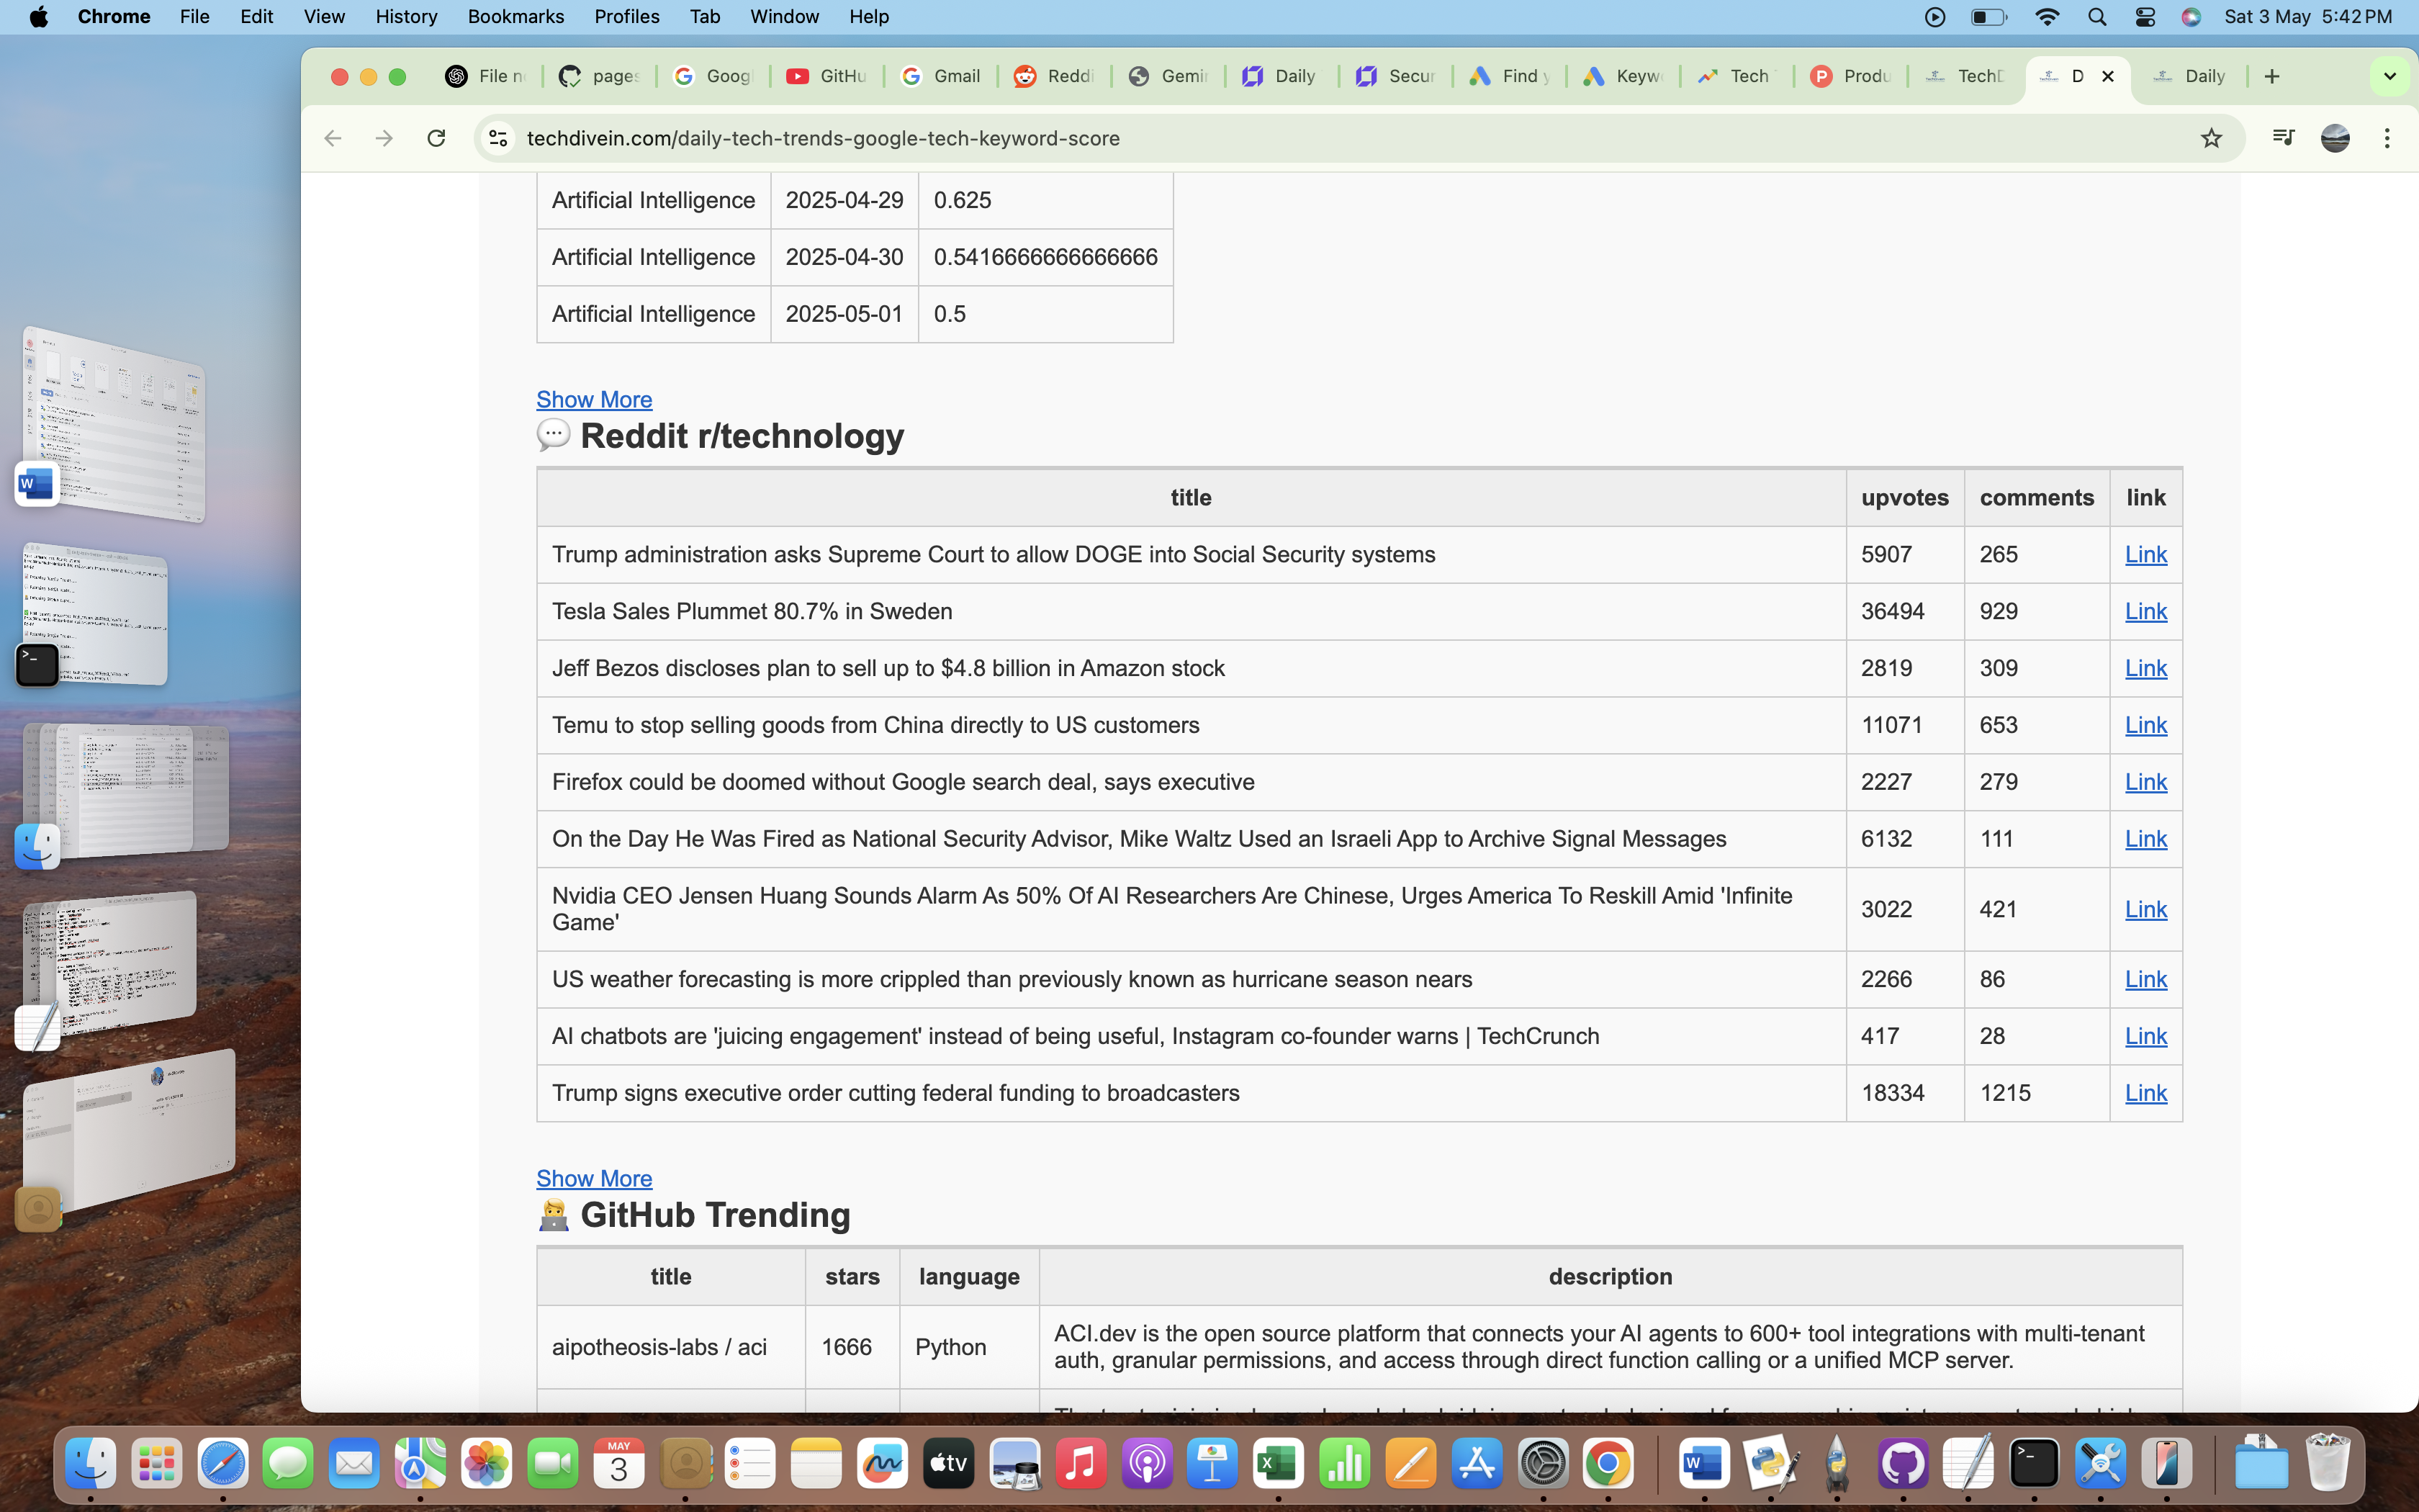2419x1512 pixels.
Task: Switch to the GitHub YouTube tab
Action: [x=826, y=76]
